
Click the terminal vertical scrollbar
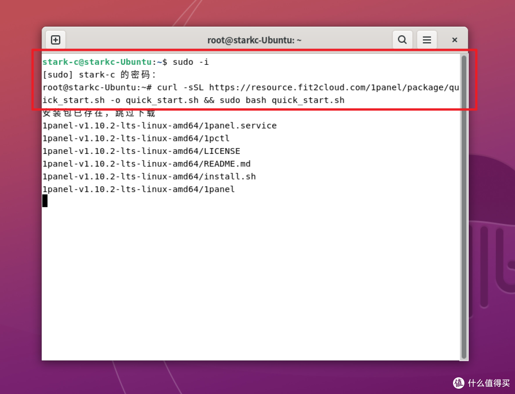click(x=464, y=207)
